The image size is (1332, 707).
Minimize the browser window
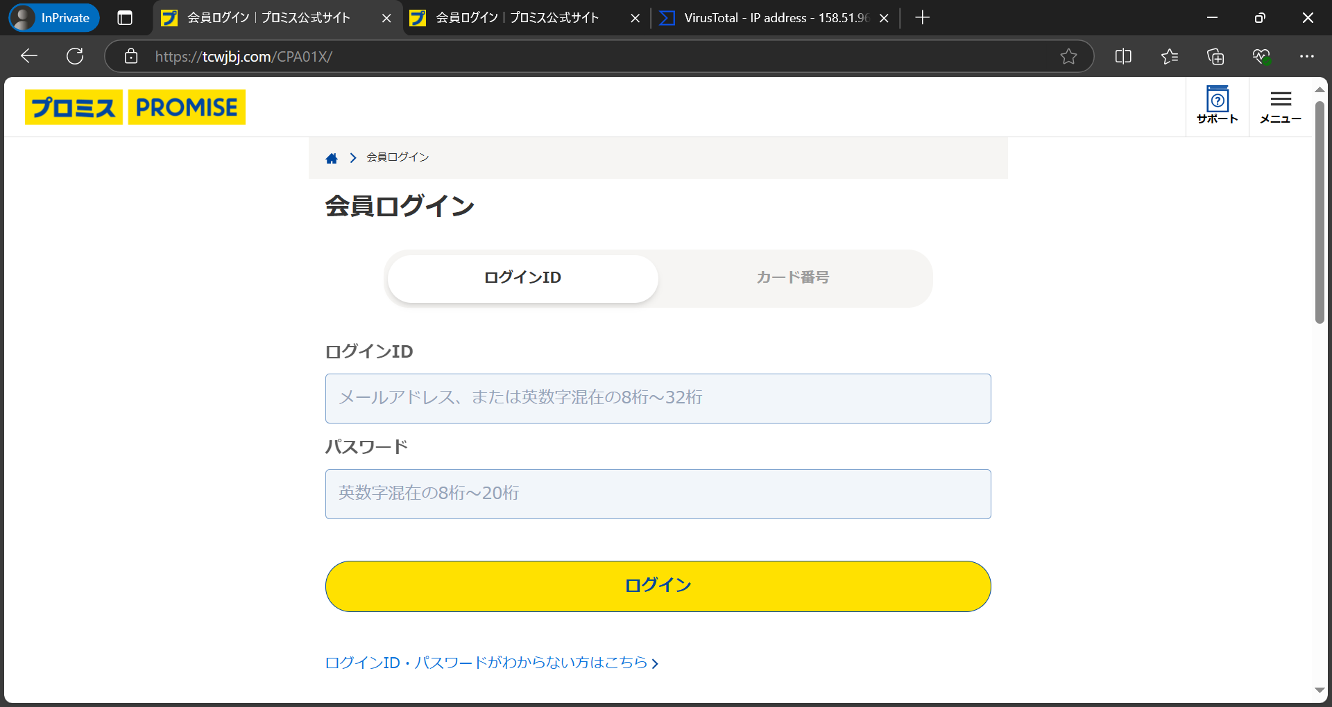(1213, 18)
